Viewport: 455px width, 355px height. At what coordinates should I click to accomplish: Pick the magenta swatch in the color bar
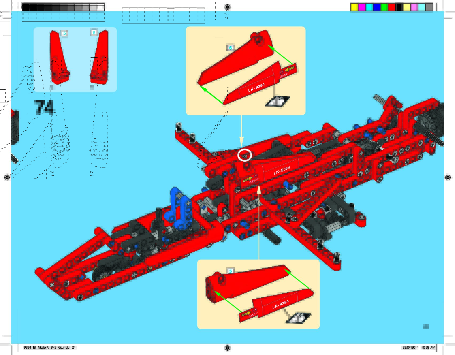click(x=362, y=7)
